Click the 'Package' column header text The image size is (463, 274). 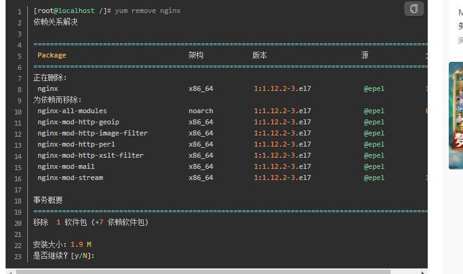52,55
